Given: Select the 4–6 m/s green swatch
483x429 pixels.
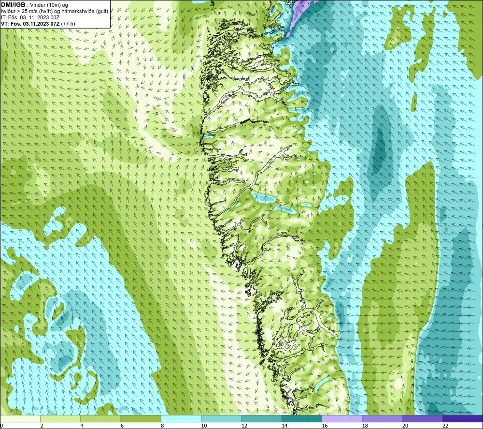Looking at the screenshot, I should click(x=100, y=418).
